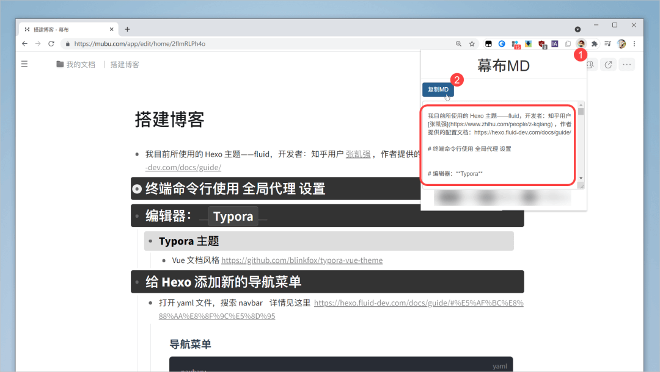
Task: Click the grey copy-pages extension icon
Action: [568, 44]
